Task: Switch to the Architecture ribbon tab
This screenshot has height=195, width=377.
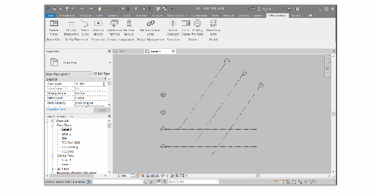Action: 67,16
